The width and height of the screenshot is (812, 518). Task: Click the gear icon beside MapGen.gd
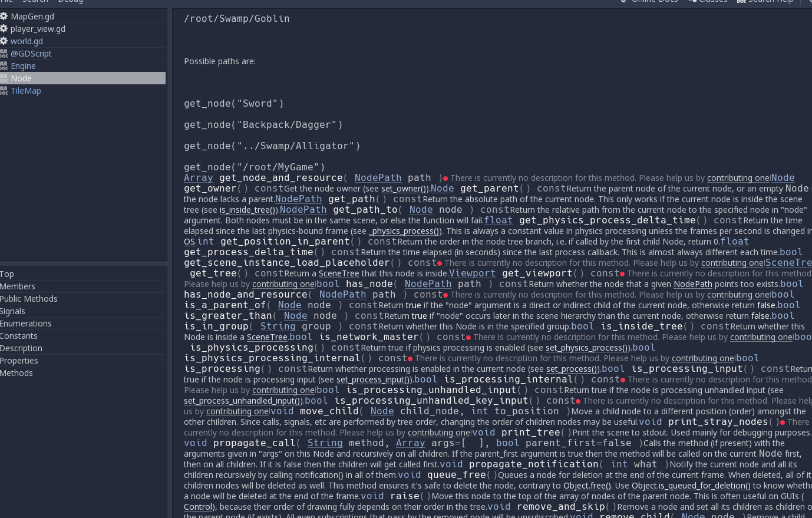coord(5,16)
